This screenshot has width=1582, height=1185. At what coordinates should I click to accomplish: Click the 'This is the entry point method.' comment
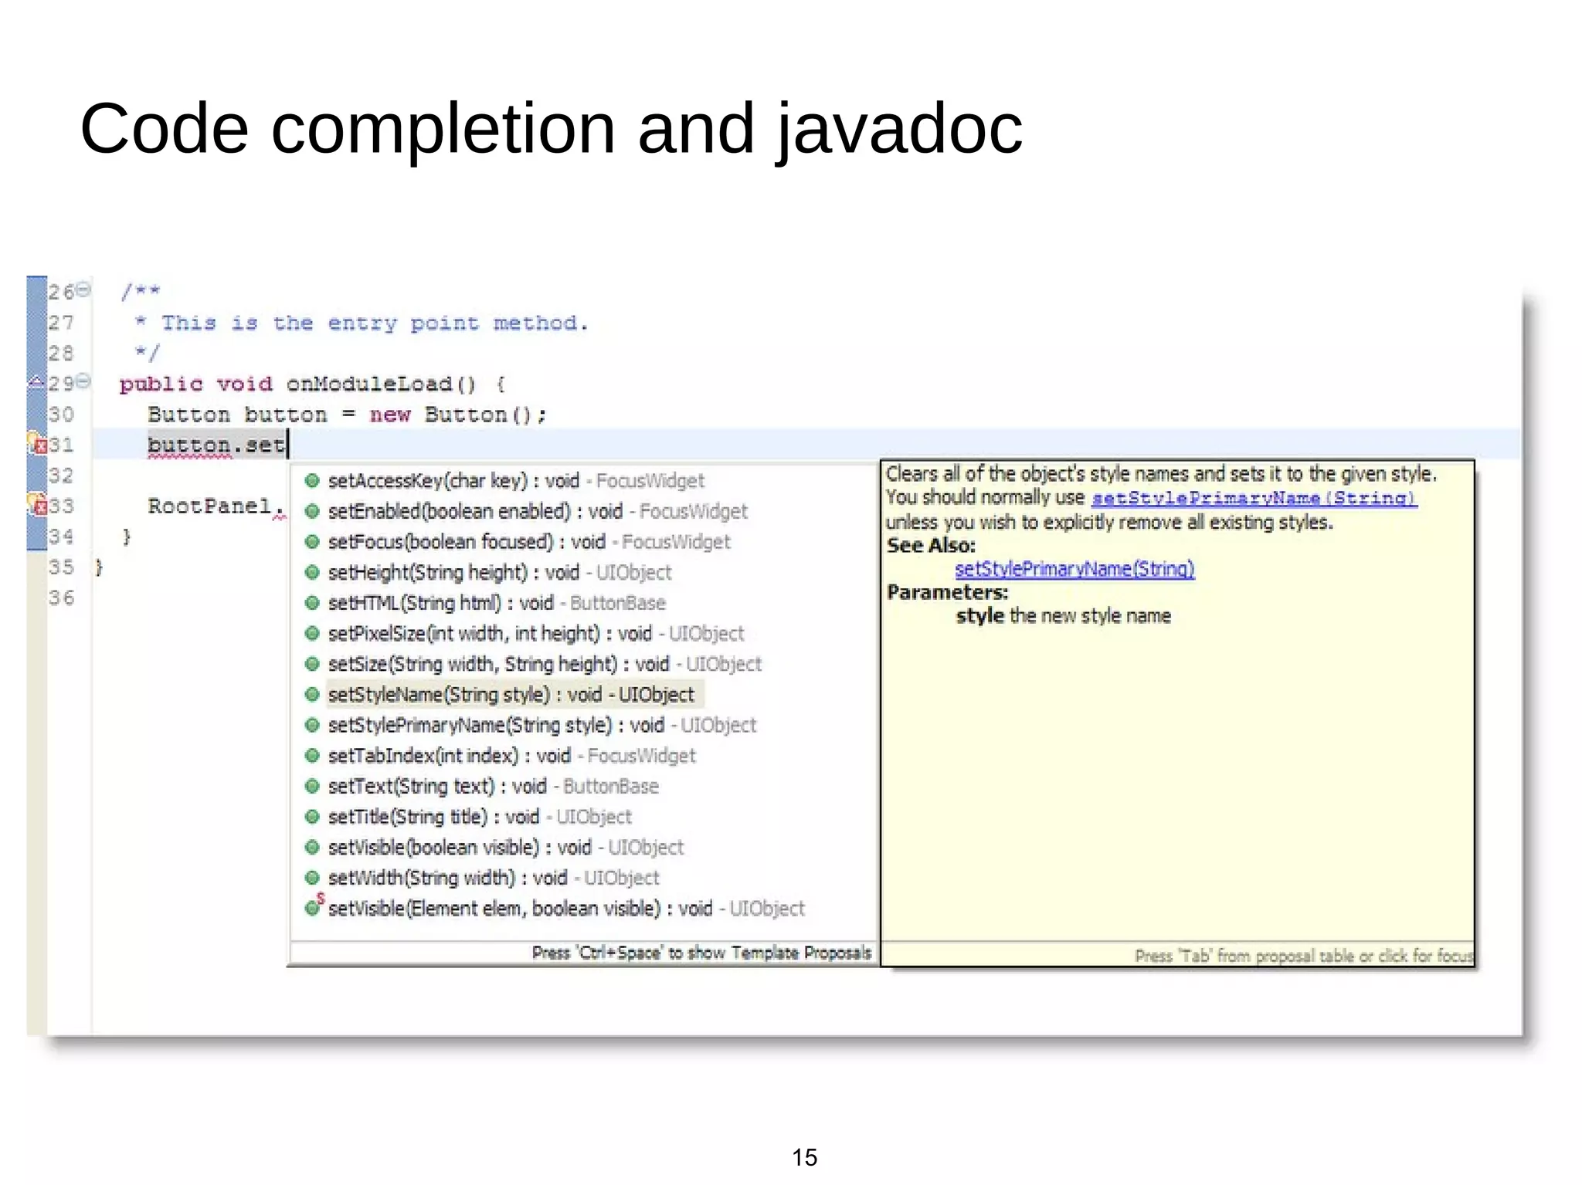375,323
